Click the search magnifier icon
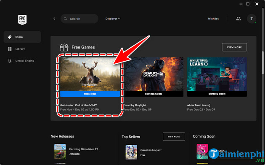 (x=65, y=19)
